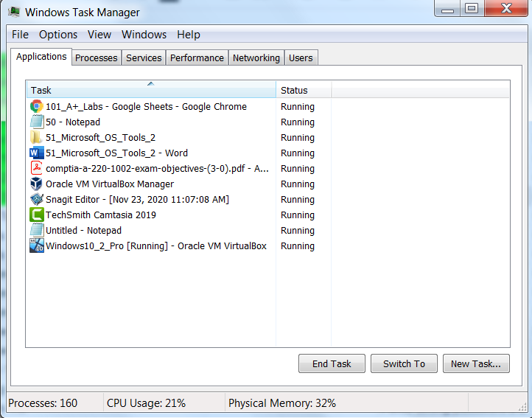Click Running status of Camtasia row
Viewport: 532px width, 418px height.
pyautogui.click(x=298, y=215)
